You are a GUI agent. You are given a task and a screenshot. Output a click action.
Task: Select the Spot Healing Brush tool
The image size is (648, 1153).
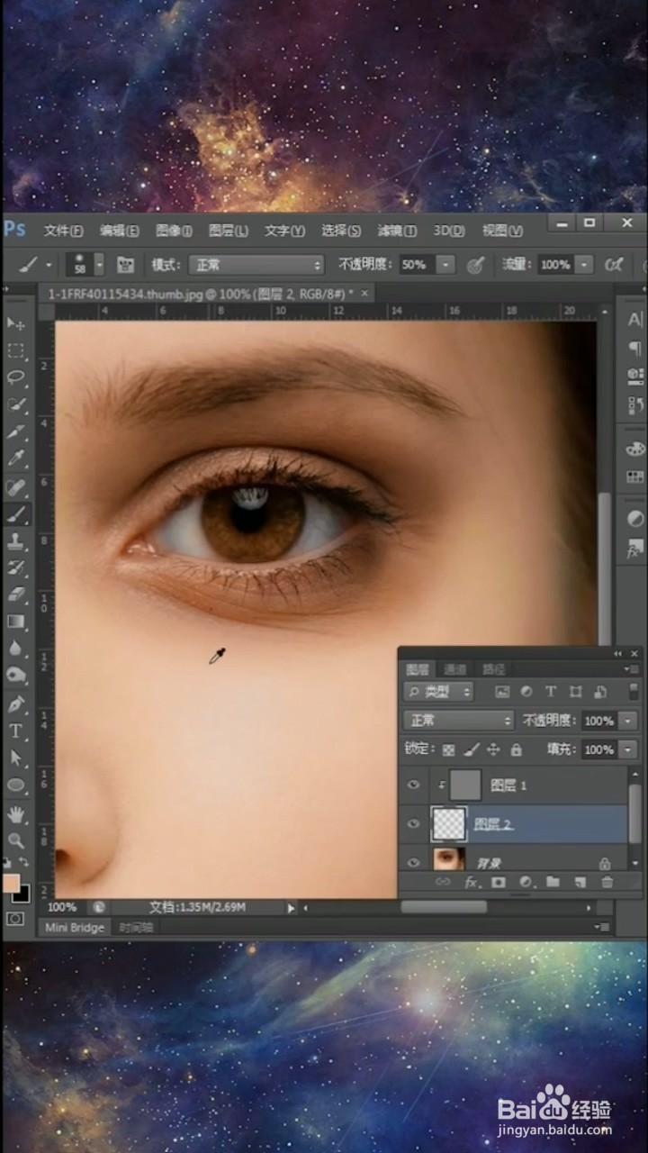click(16, 487)
